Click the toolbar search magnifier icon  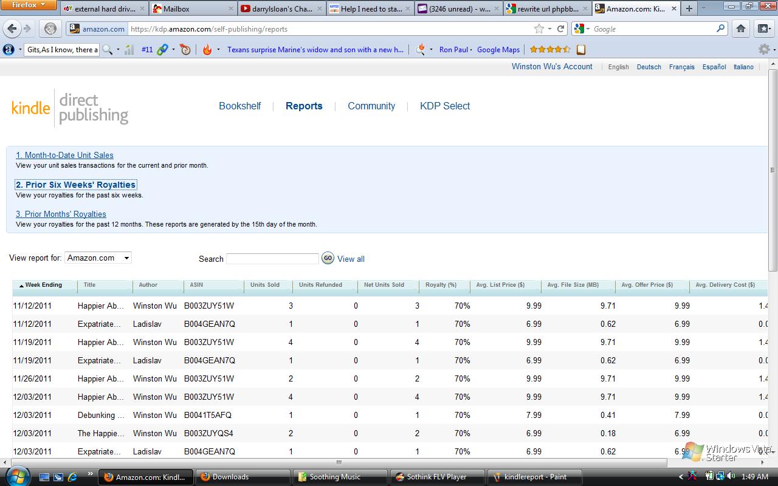(x=107, y=50)
